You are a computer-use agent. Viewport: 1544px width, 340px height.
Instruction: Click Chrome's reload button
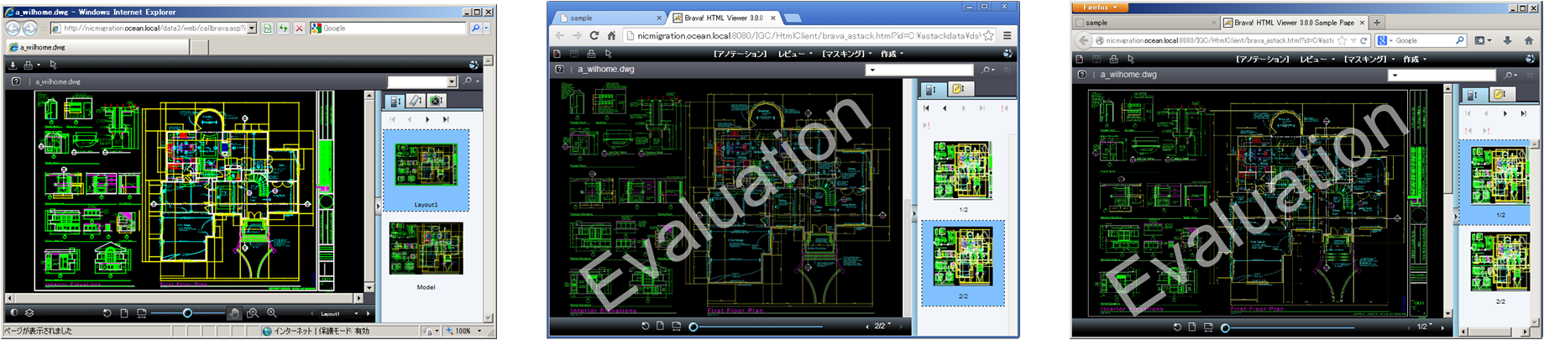(x=594, y=36)
